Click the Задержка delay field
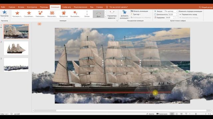 point(169,18)
